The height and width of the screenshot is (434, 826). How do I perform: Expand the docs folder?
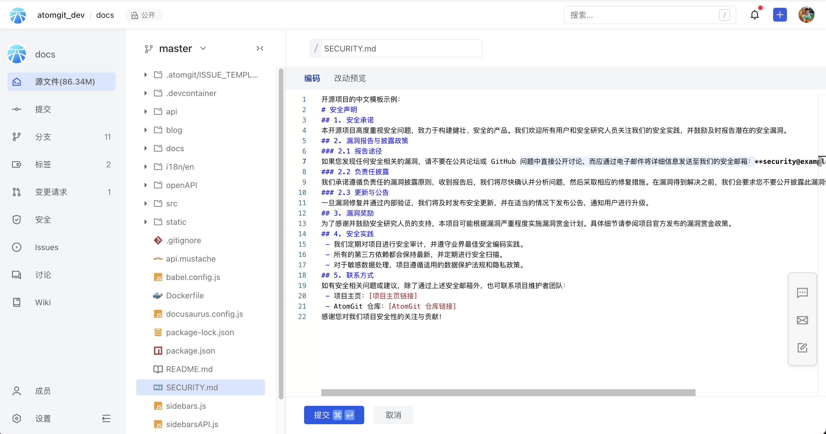(x=146, y=148)
